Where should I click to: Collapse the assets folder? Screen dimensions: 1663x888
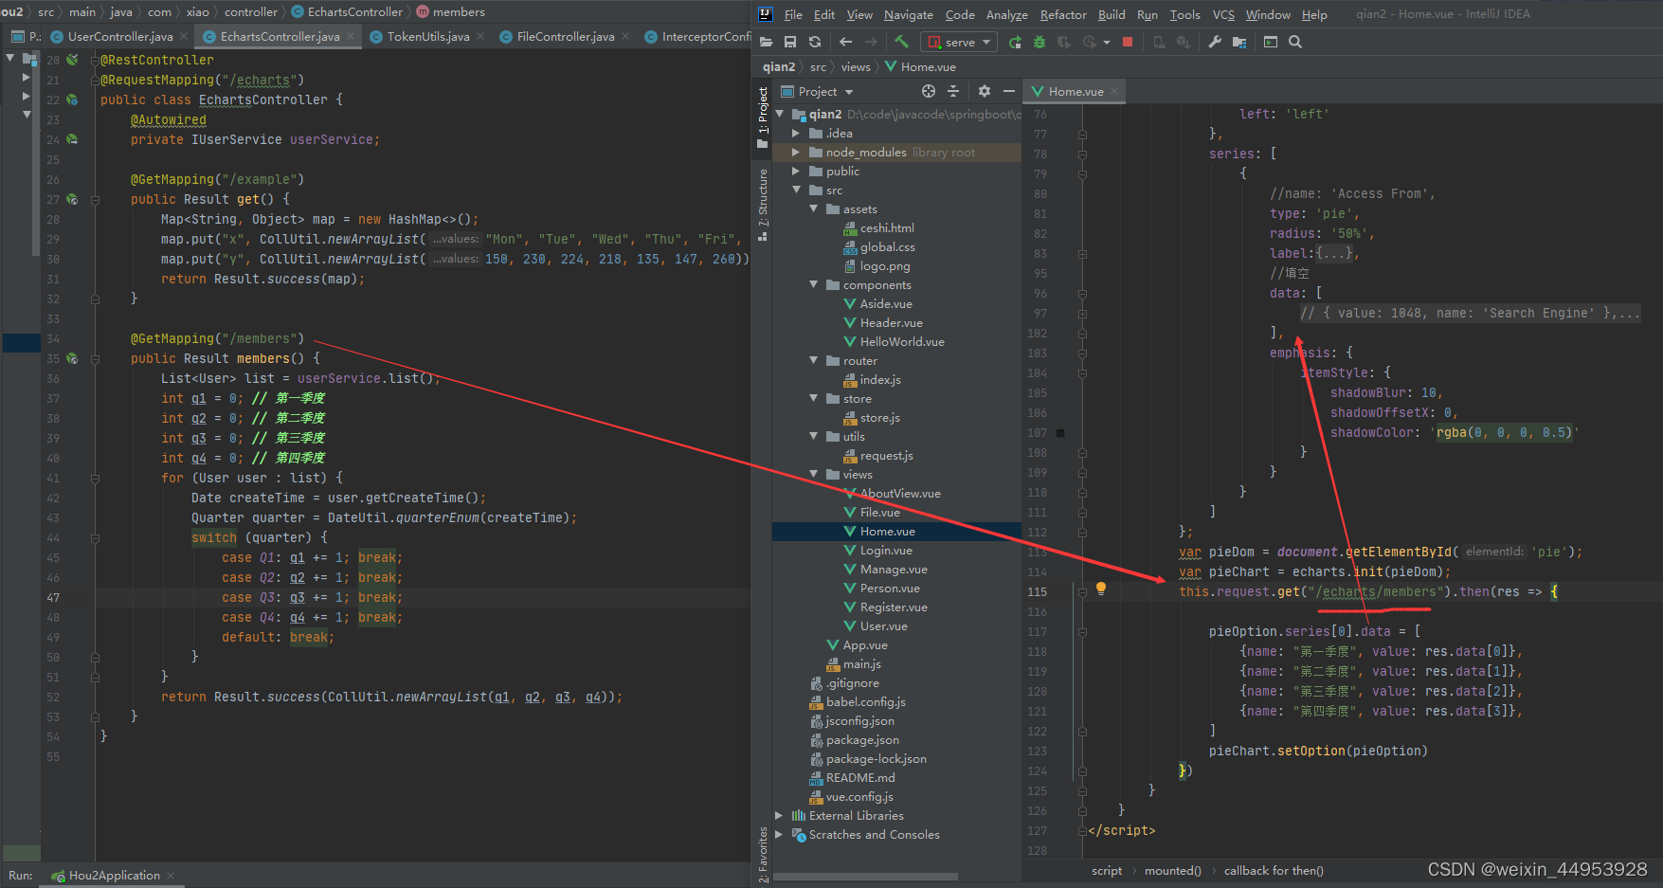click(x=814, y=208)
